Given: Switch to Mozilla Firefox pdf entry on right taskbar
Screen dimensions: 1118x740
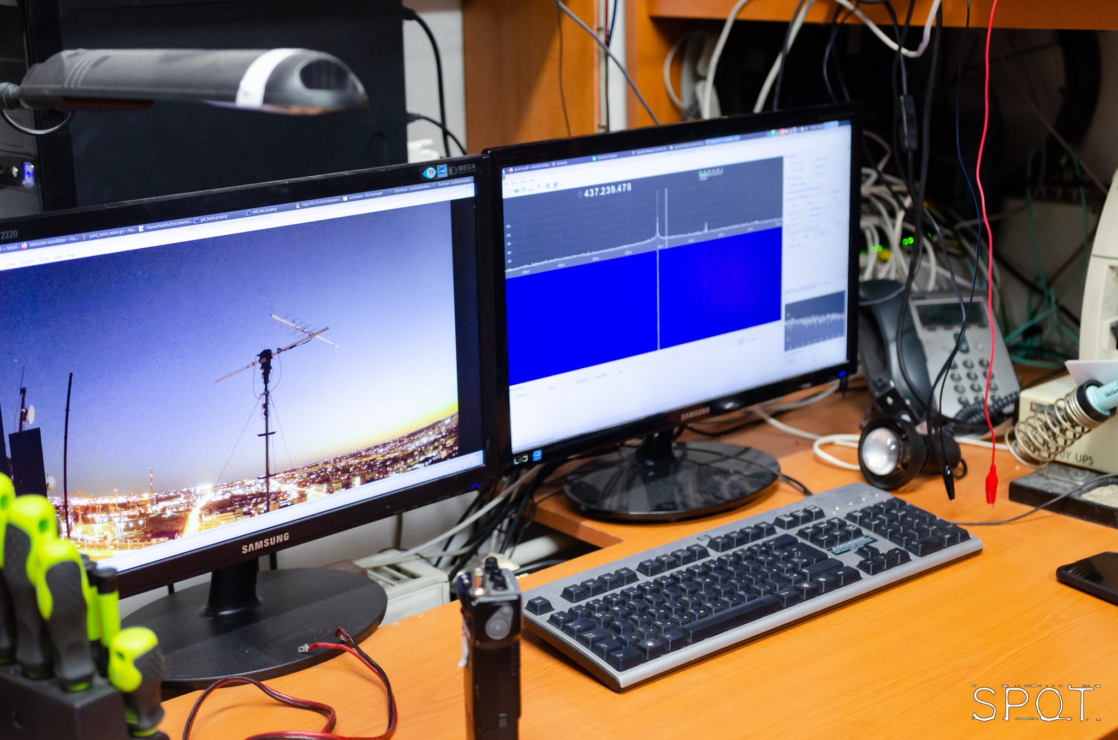Looking at the screenshot, I should pos(529,168).
